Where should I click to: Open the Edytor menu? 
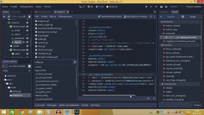(x=39, y=6)
